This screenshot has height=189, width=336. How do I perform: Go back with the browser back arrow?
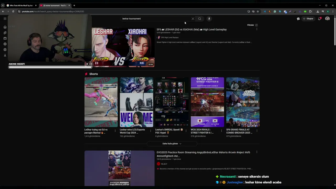(3, 12)
